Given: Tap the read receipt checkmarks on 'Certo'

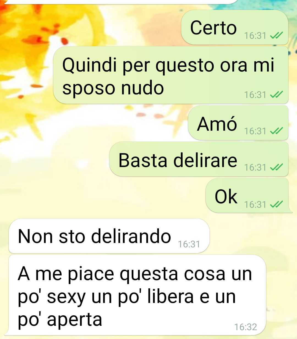Looking at the screenshot, I should tap(276, 35).
